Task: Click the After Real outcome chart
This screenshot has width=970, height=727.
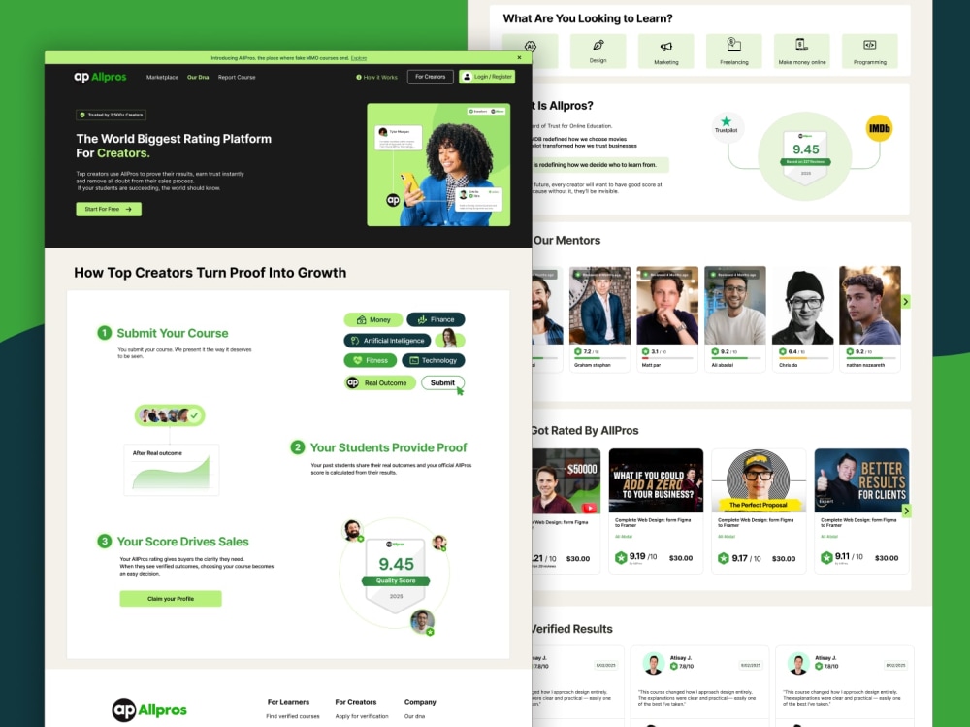Action: [x=172, y=470]
